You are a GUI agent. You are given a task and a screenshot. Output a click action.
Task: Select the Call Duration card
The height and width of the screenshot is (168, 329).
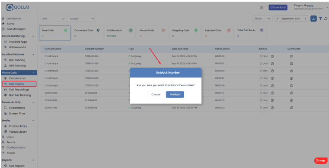(x=120, y=33)
